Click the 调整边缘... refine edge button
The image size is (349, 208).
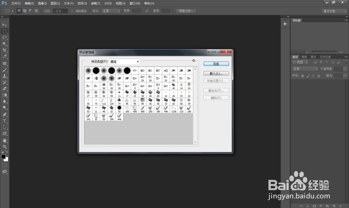186,11
